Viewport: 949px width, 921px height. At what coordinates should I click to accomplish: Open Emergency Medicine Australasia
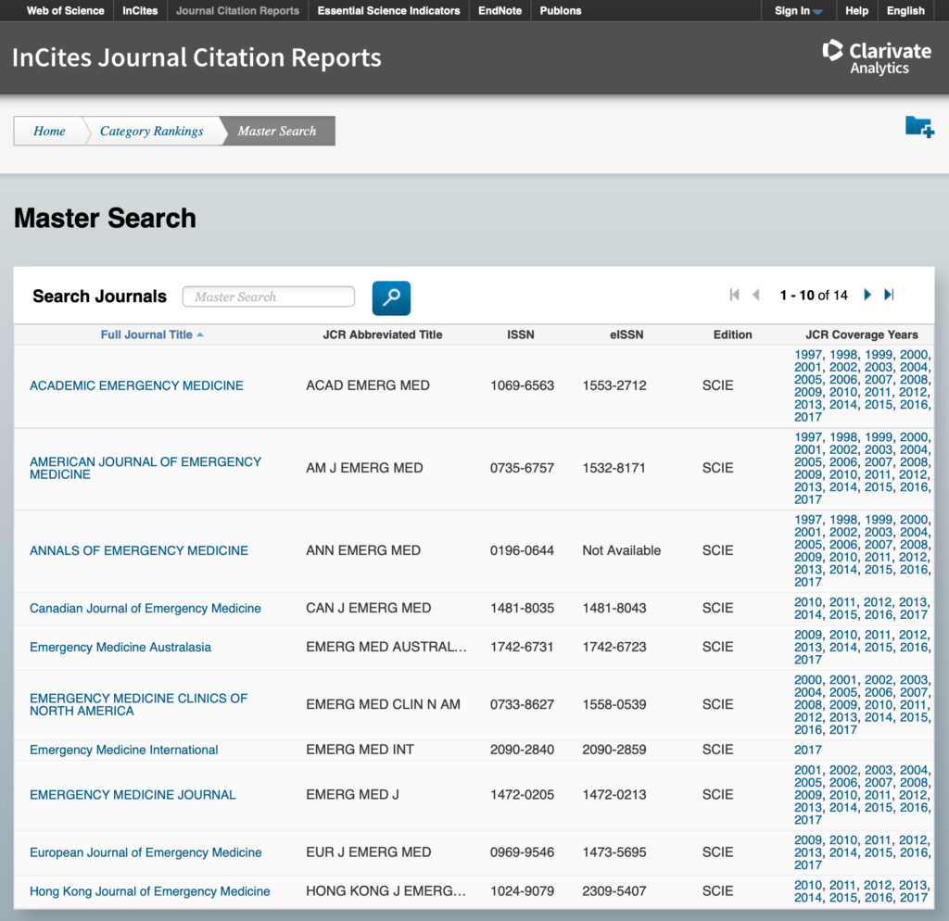120,647
